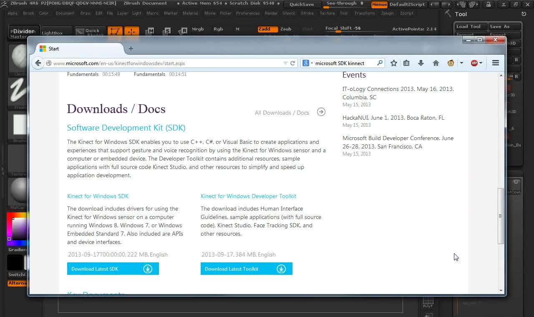Screen dimensions: 534x317
Task: Open Software Development Kit (SDK) link
Action: click(x=126, y=128)
